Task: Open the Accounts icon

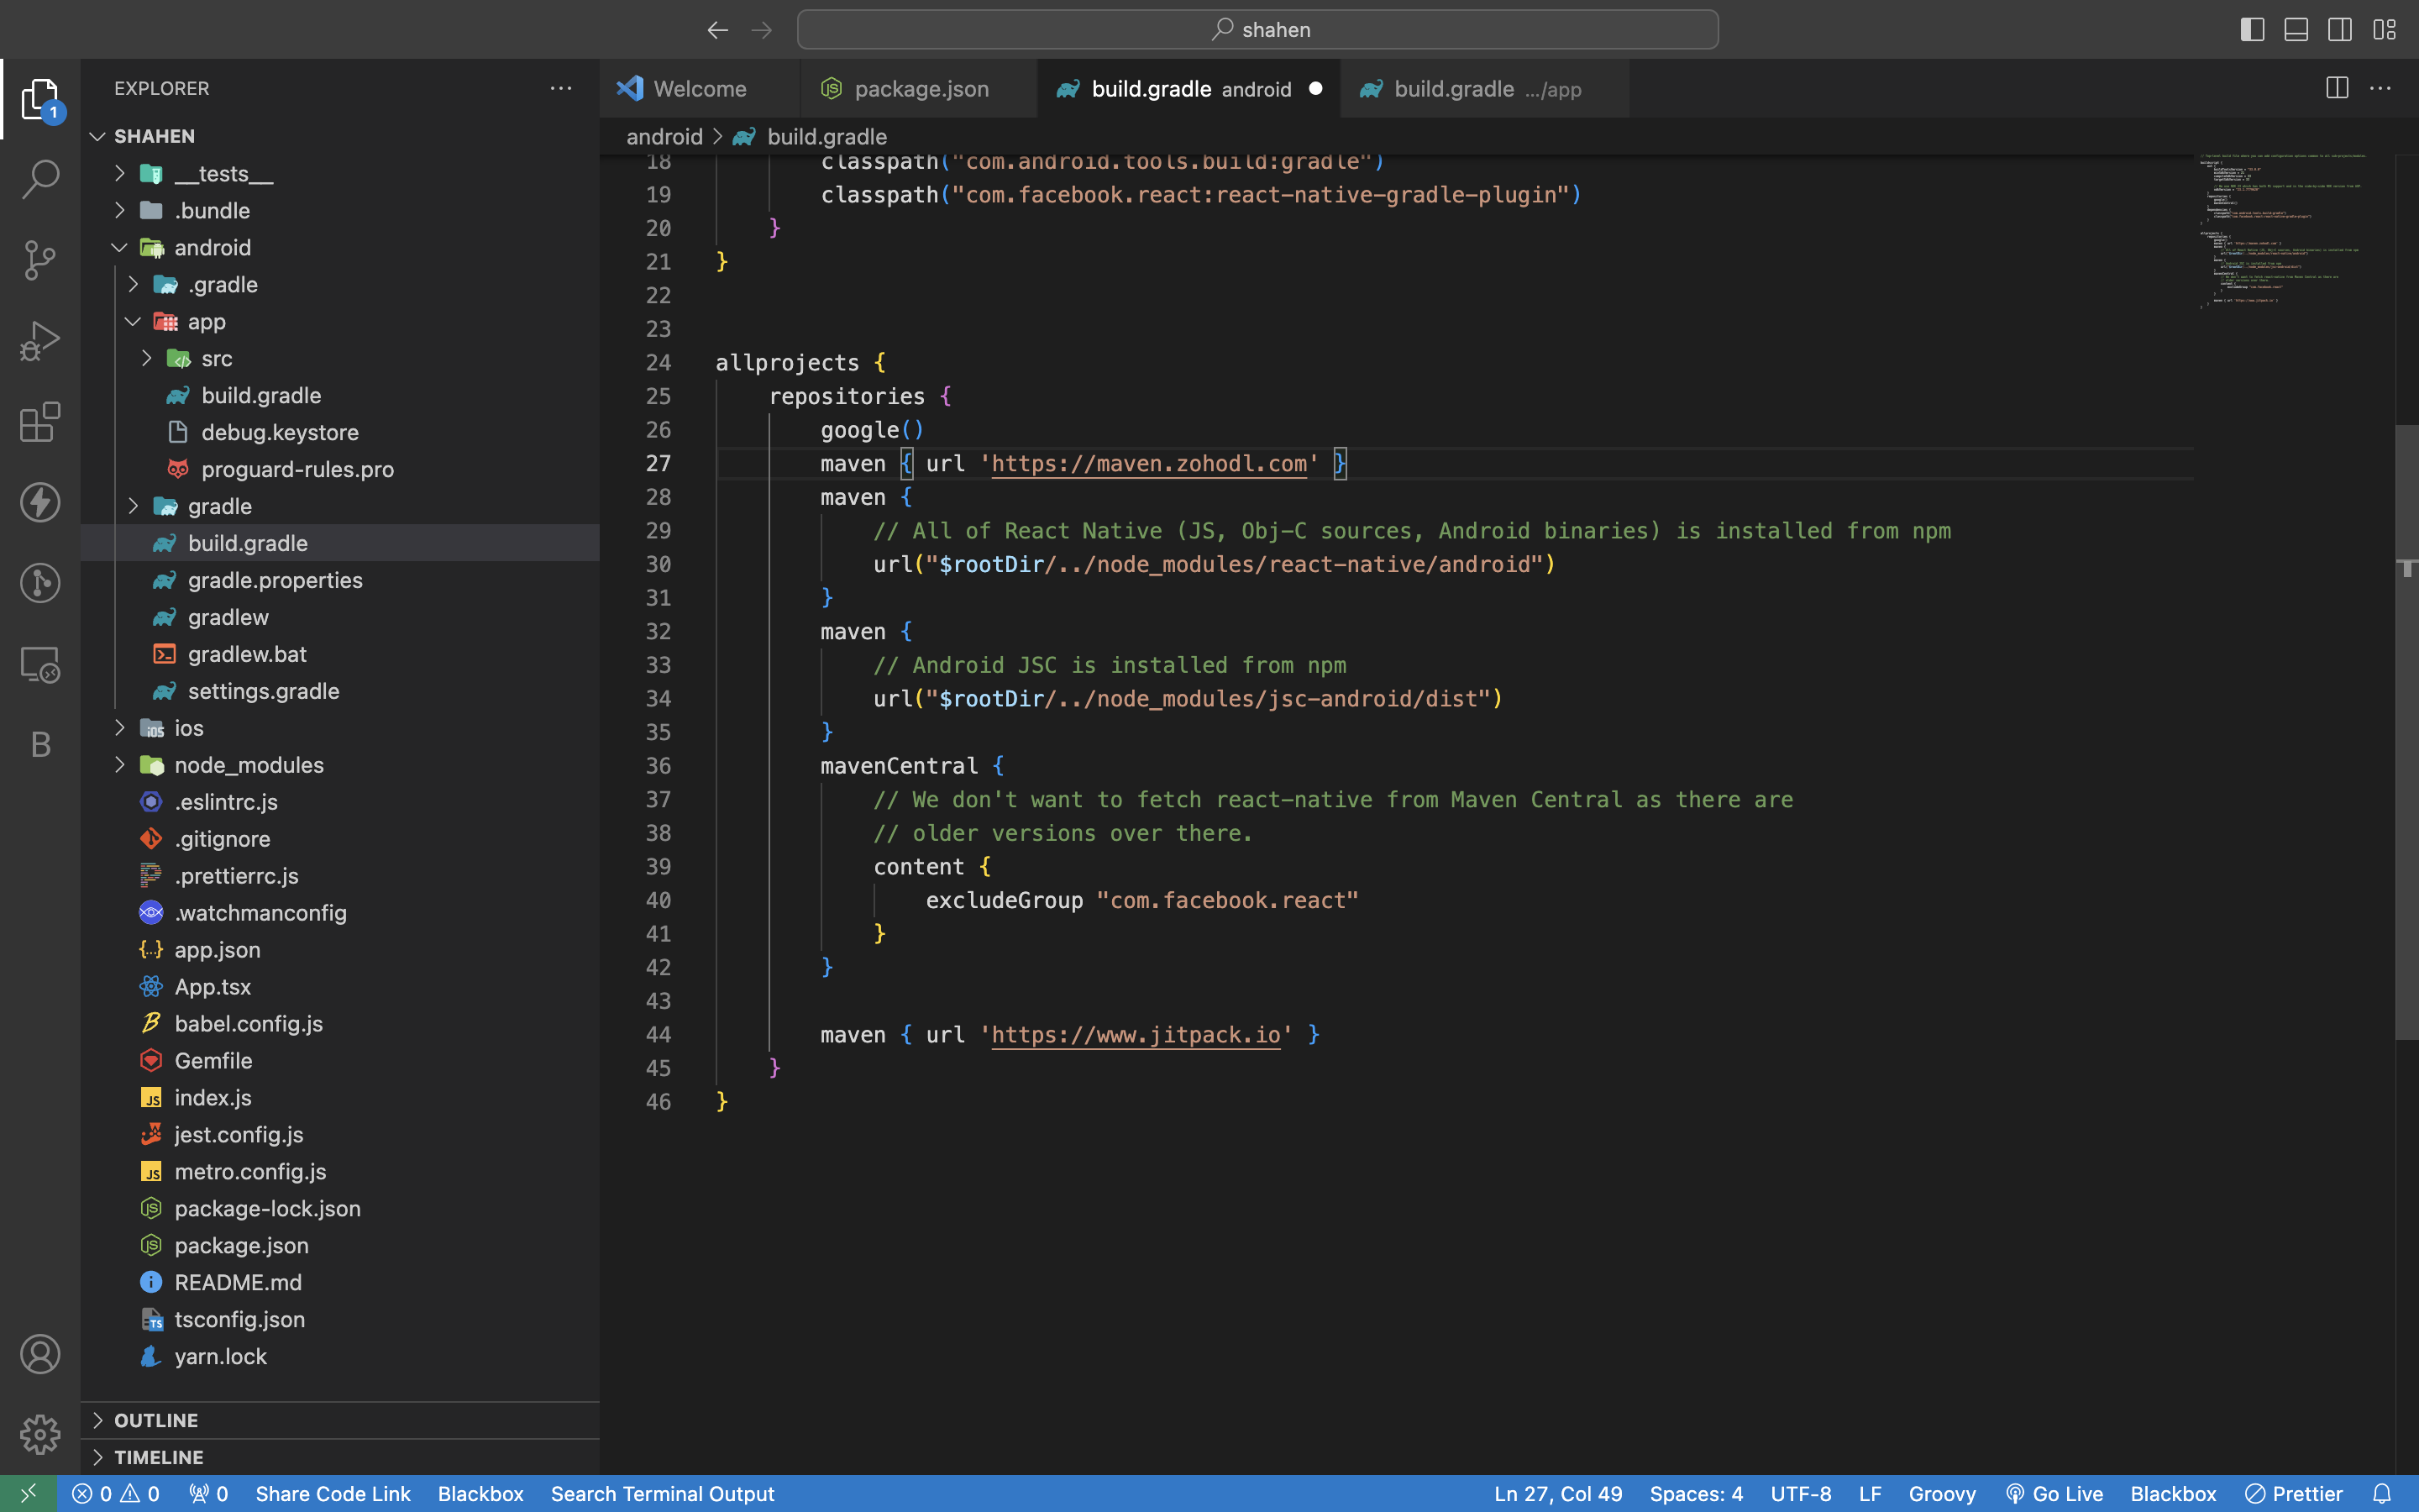Action: tap(40, 1354)
